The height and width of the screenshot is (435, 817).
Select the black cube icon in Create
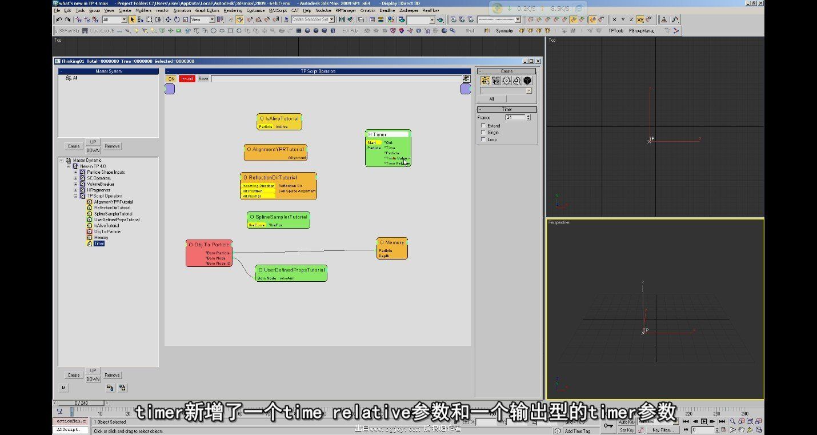527,81
